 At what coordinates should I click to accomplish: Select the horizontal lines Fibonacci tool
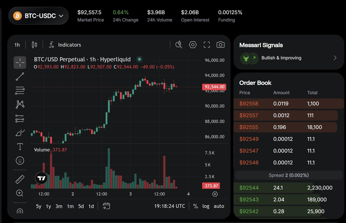click(20, 90)
